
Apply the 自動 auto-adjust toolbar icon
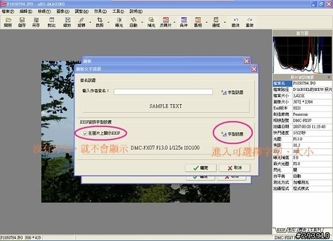[133, 22]
